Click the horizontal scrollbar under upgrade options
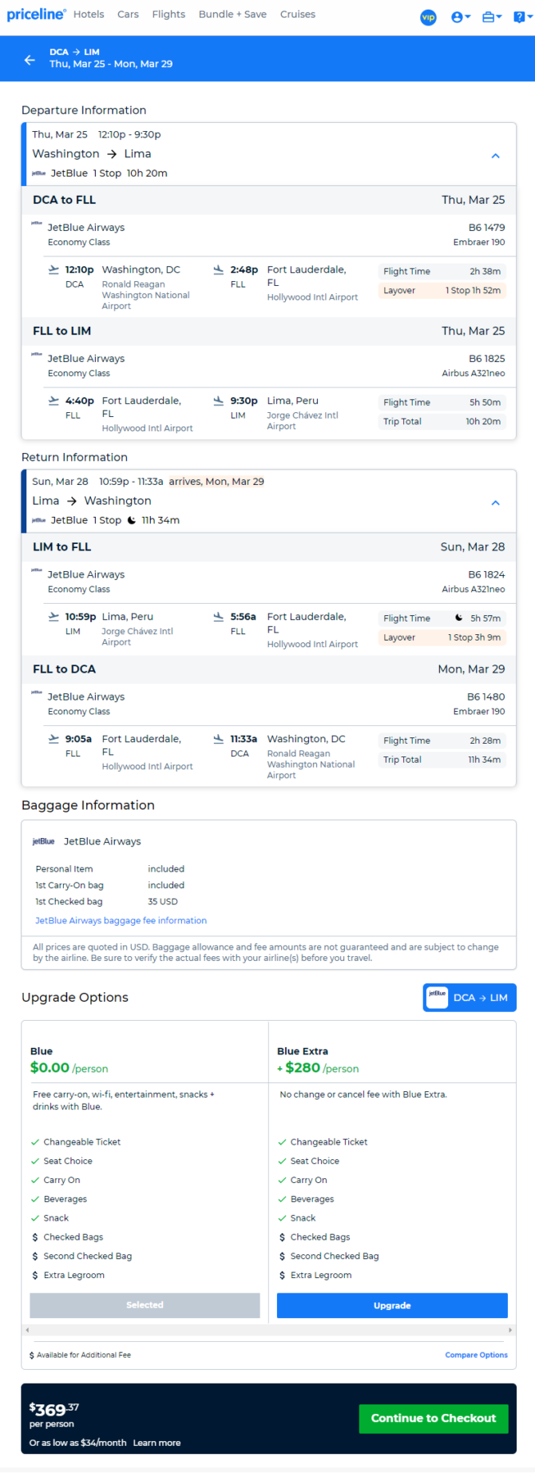 (x=268, y=1330)
